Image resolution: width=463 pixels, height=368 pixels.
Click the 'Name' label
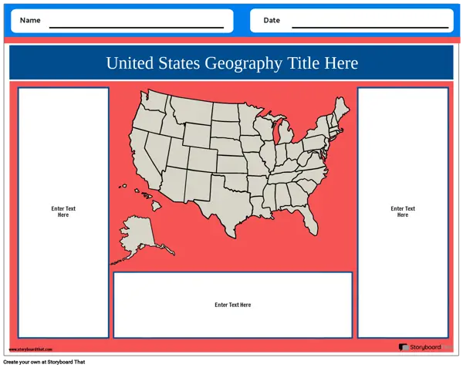30,20
